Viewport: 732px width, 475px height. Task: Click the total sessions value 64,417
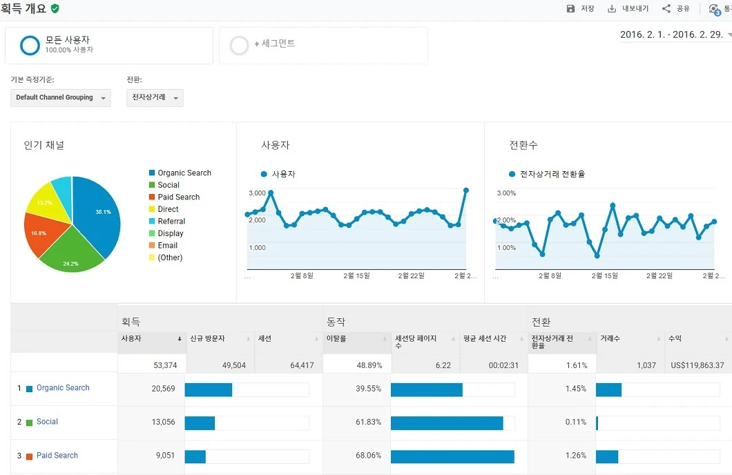(302, 365)
